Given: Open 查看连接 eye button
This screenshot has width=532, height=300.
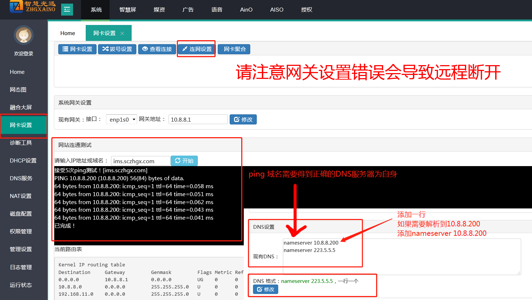Looking at the screenshot, I should [157, 49].
